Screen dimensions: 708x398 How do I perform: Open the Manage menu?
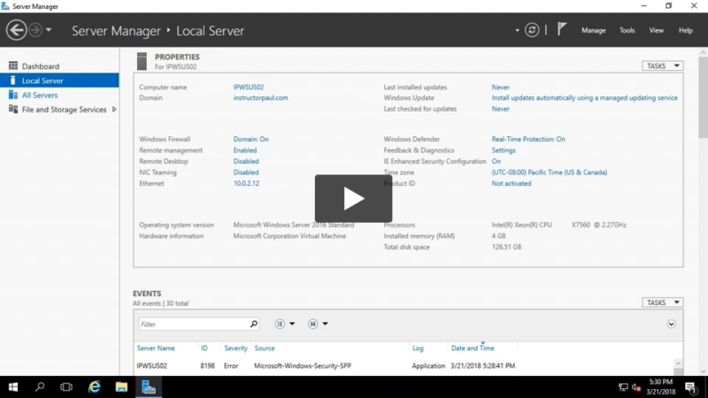pos(593,30)
